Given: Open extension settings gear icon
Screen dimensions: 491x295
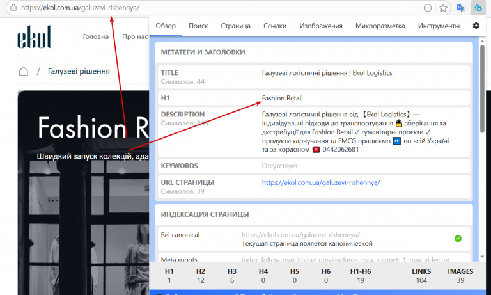Looking at the screenshot, I should click(476, 26).
